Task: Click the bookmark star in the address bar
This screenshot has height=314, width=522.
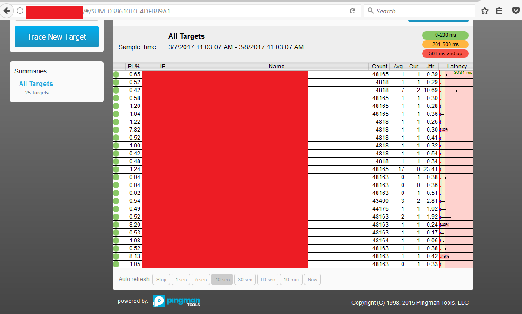Action: pyautogui.click(x=485, y=11)
